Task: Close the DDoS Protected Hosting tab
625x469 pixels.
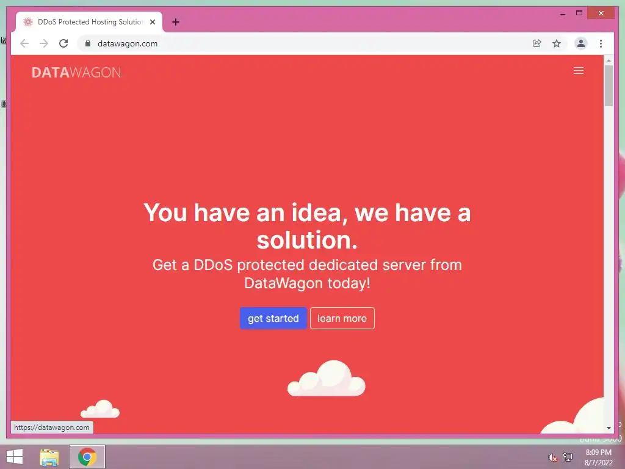Action: (152, 22)
